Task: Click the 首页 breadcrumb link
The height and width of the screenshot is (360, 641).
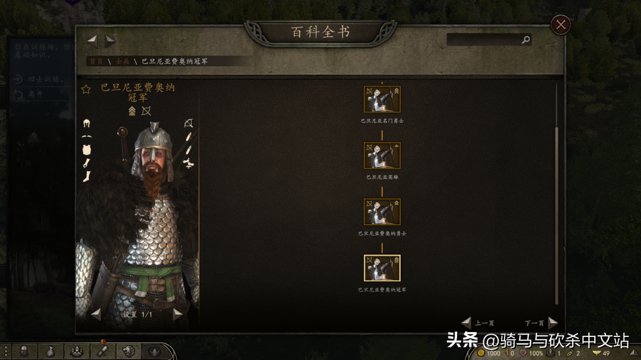Action: 96,62
